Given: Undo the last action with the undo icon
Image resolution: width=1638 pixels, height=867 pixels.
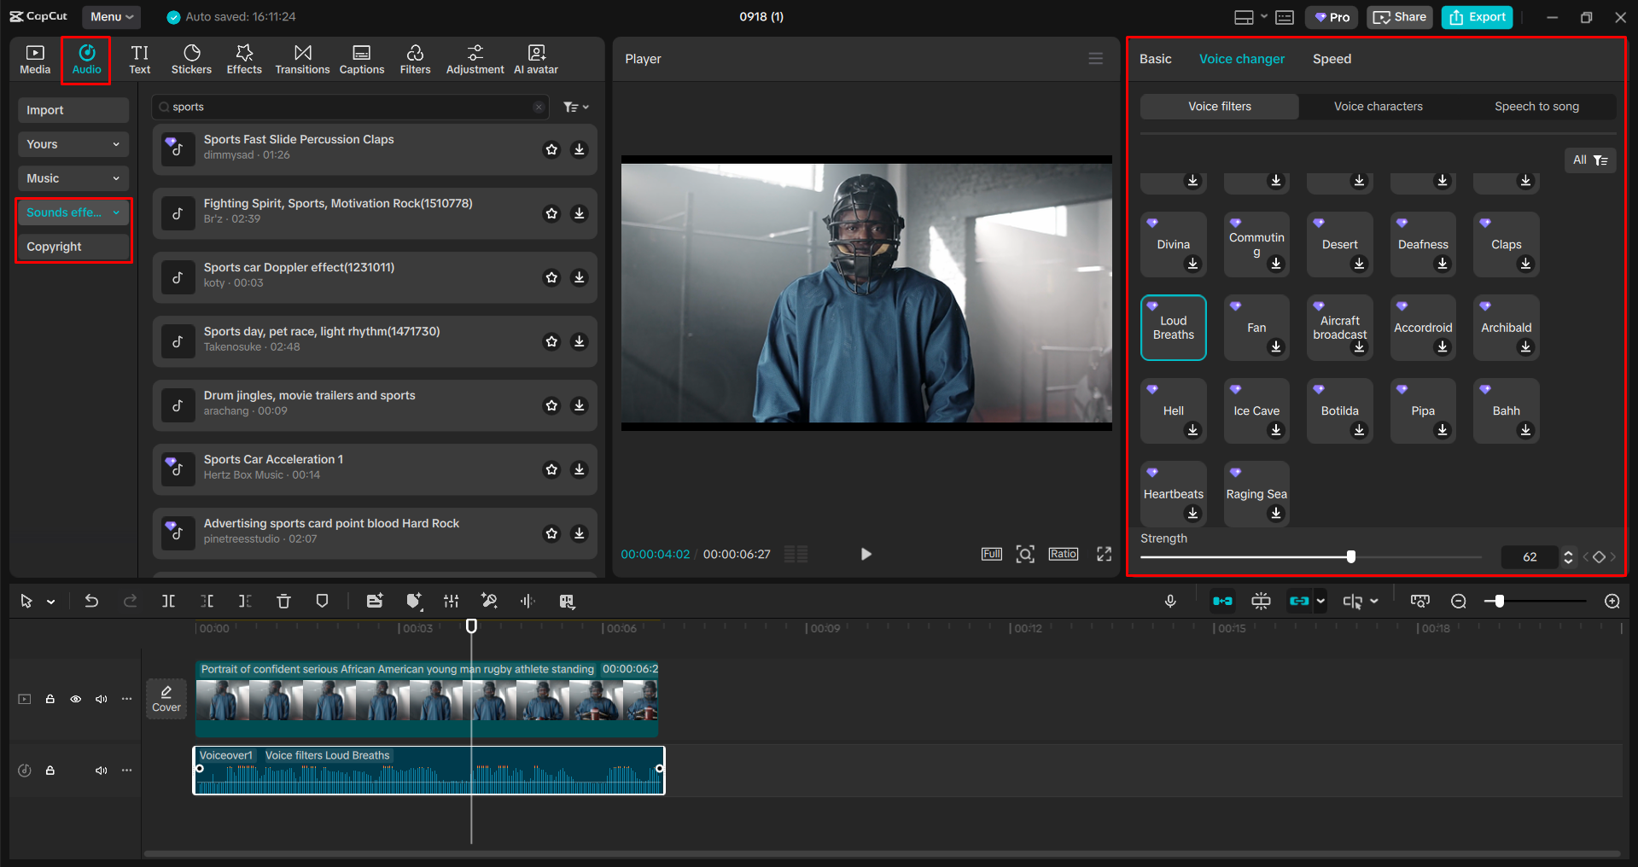Looking at the screenshot, I should pyautogui.click(x=91, y=601).
